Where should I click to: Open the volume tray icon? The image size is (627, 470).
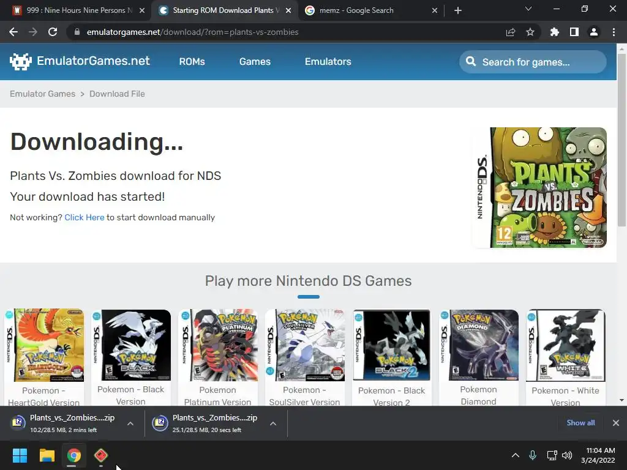click(567, 455)
